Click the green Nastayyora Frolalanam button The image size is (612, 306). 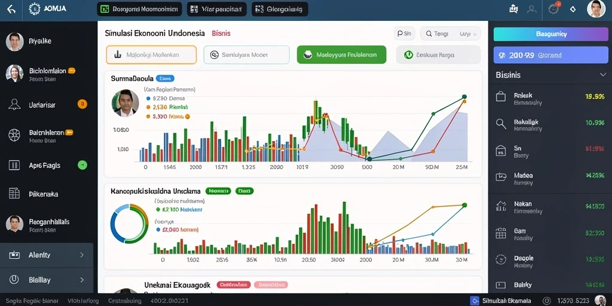pyautogui.click(x=341, y=54)
